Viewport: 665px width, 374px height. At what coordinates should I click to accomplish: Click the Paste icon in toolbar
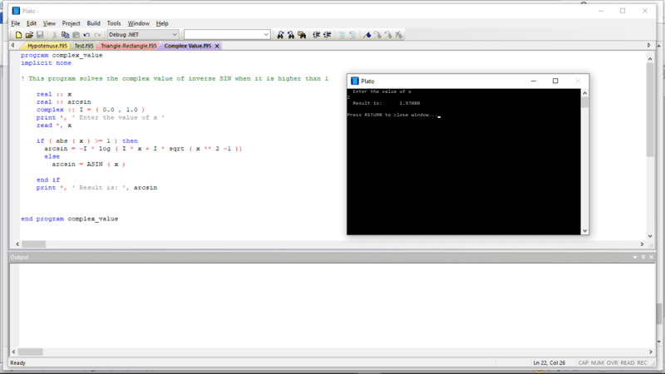76,35
